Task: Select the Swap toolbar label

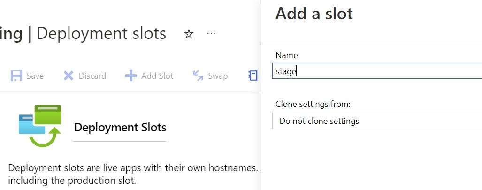Action: click(x=218, y=76)
